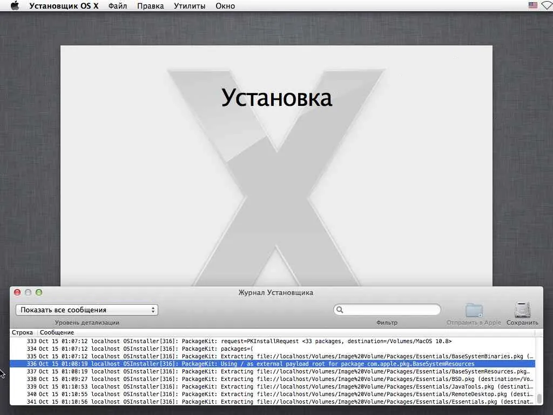This screenshot has height=415, width=553.
Task: Minimize the Журнал Установщика window
Action: (x=28, y=292)
